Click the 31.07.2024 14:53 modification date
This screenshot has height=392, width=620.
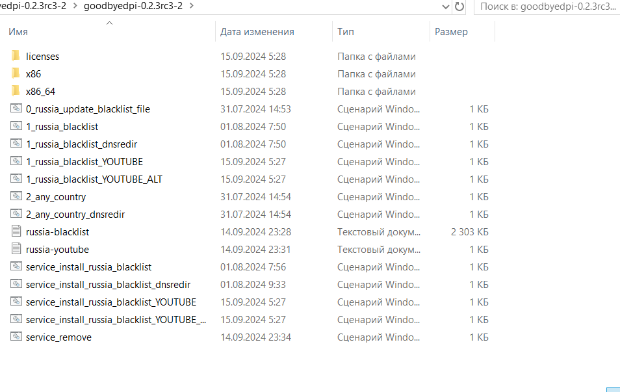point(255,109)
